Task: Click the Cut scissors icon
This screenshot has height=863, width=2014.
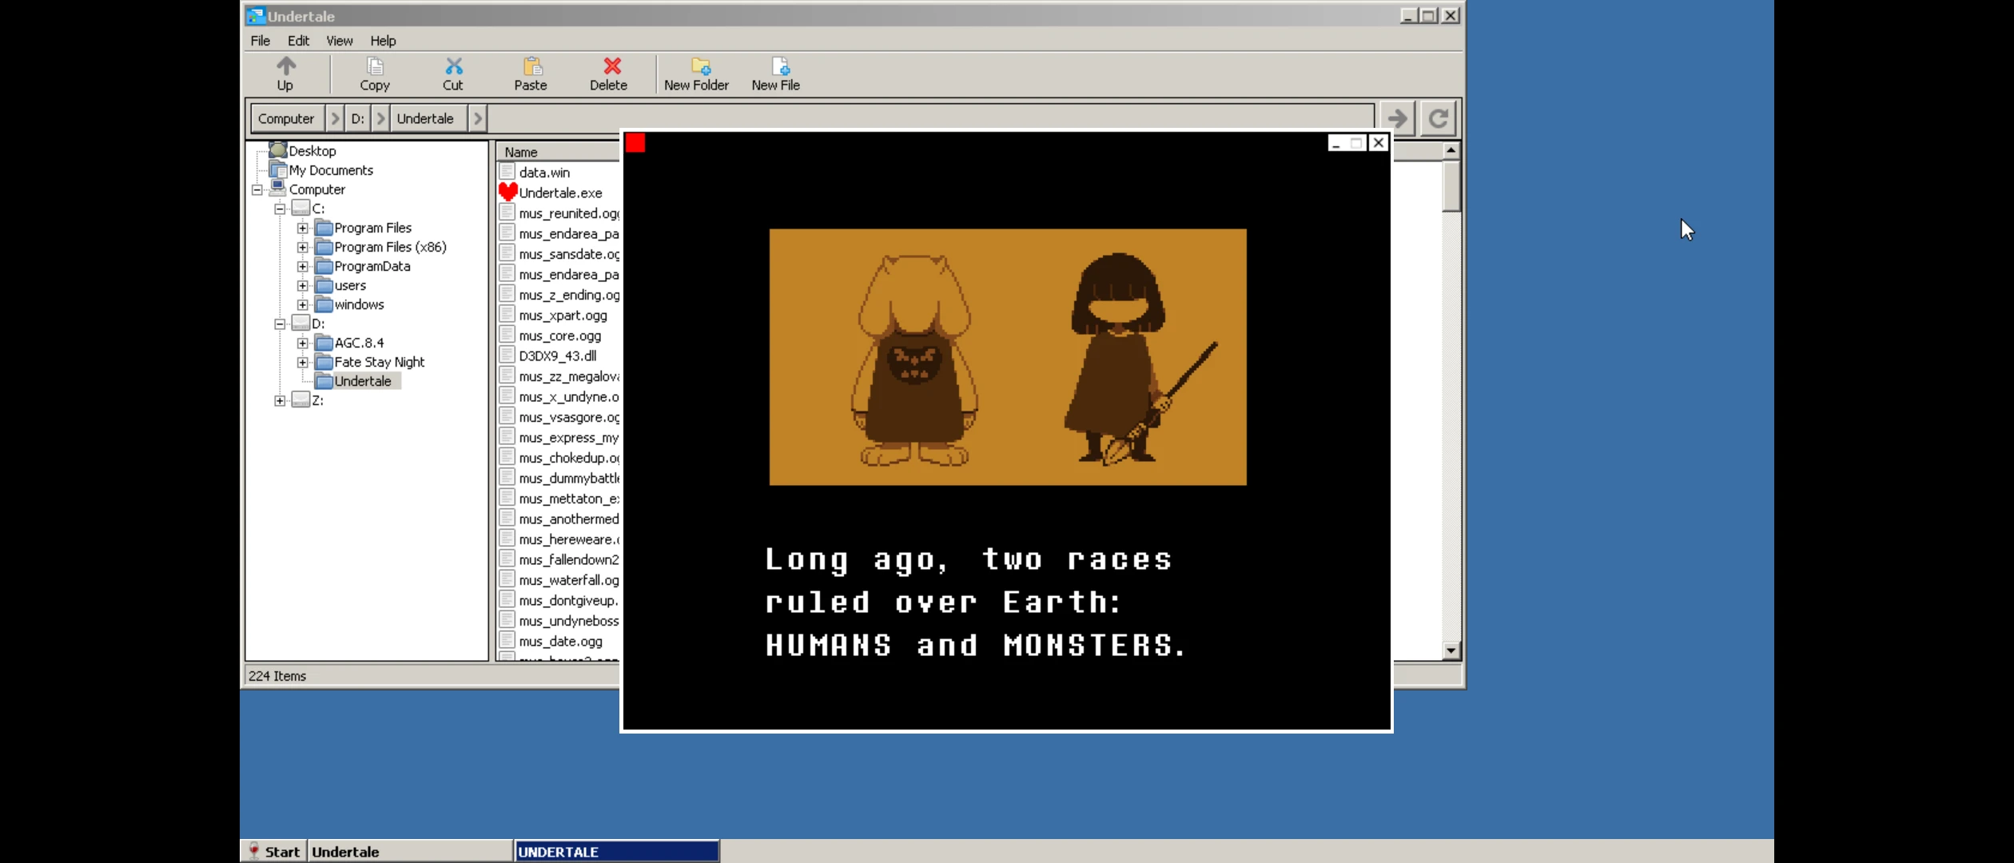Action: (453, 74)
